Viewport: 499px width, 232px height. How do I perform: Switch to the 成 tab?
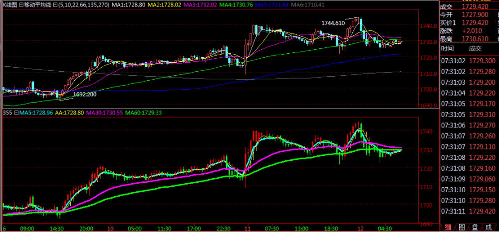tap(490, 227)
